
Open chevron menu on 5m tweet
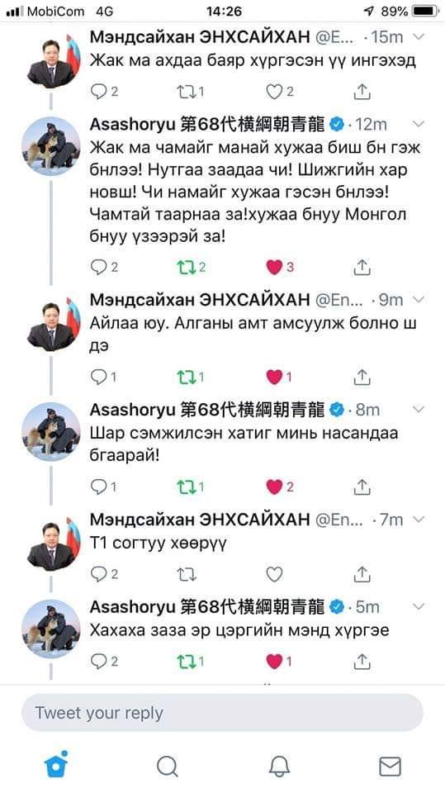click(x=419, y=606)
